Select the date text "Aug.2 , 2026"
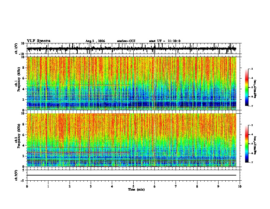 (x=95, y=41)
